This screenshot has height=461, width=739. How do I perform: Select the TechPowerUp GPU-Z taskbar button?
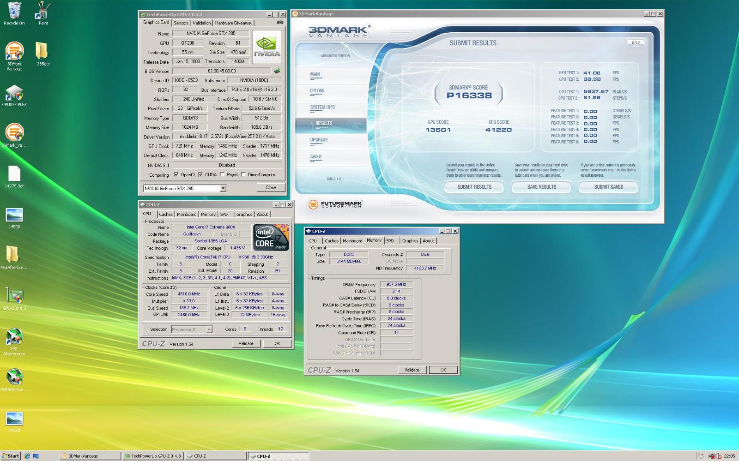(x=153, y=456)
